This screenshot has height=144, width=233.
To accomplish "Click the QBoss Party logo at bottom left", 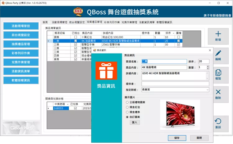I will click(21, 128).
